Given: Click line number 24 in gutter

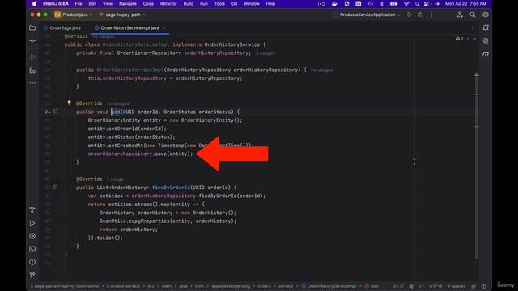Looking at the screenshot, I should click(48, 112).
